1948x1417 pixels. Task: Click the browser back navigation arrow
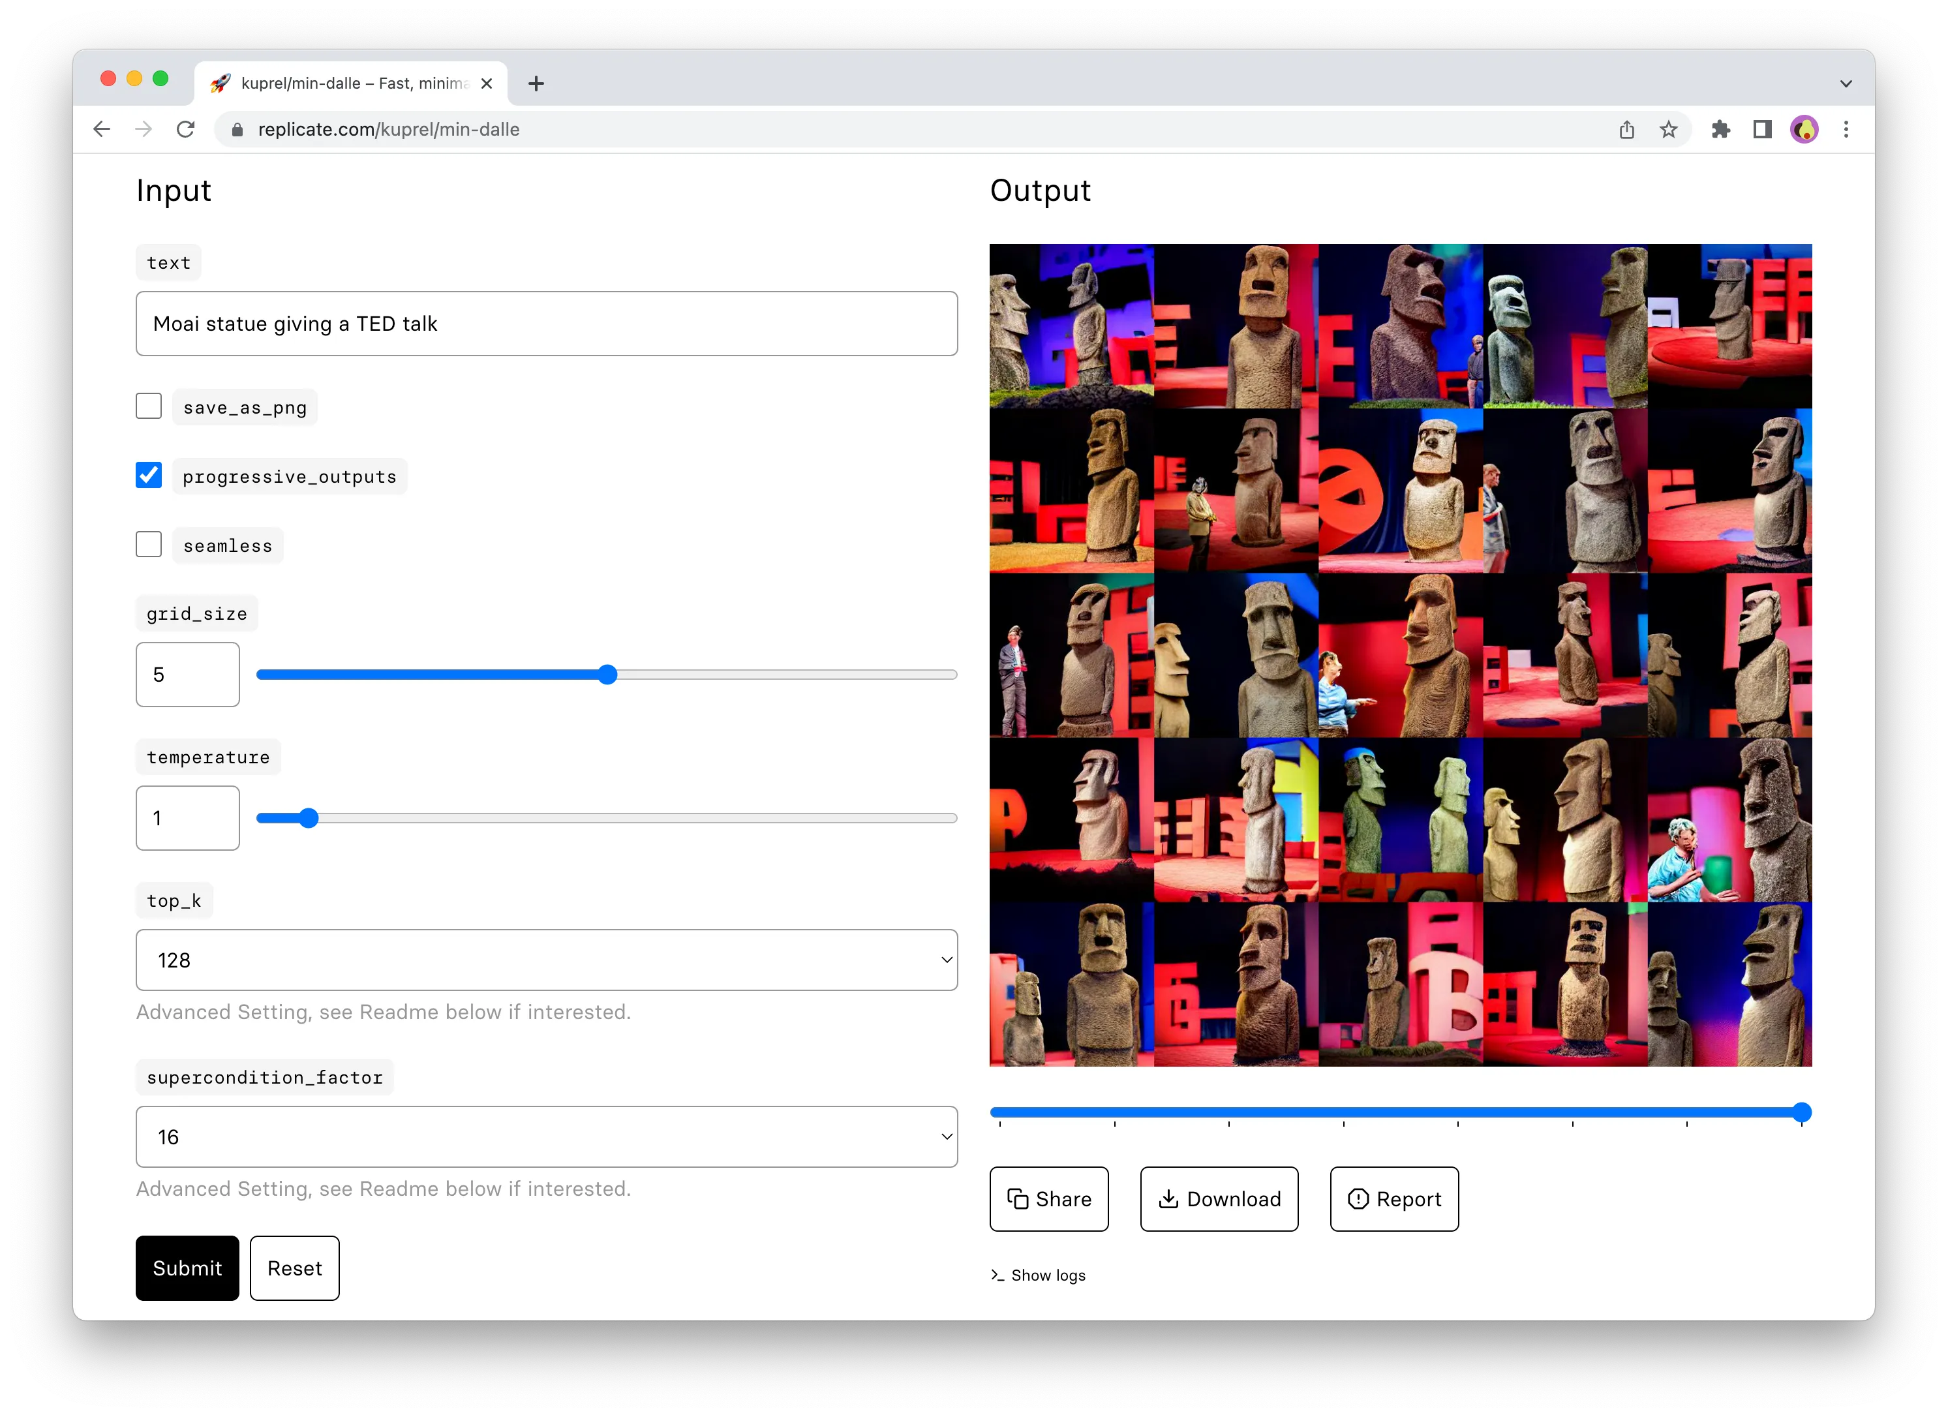[99, 129]
